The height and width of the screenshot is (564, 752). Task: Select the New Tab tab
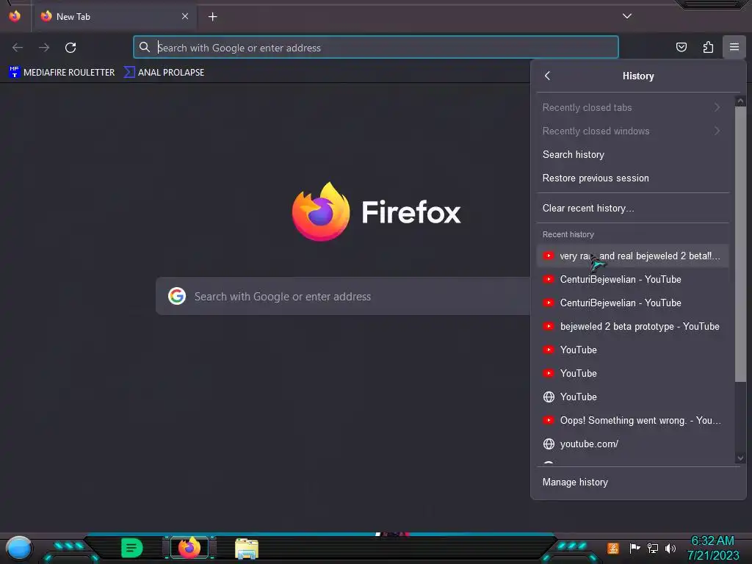115,16
